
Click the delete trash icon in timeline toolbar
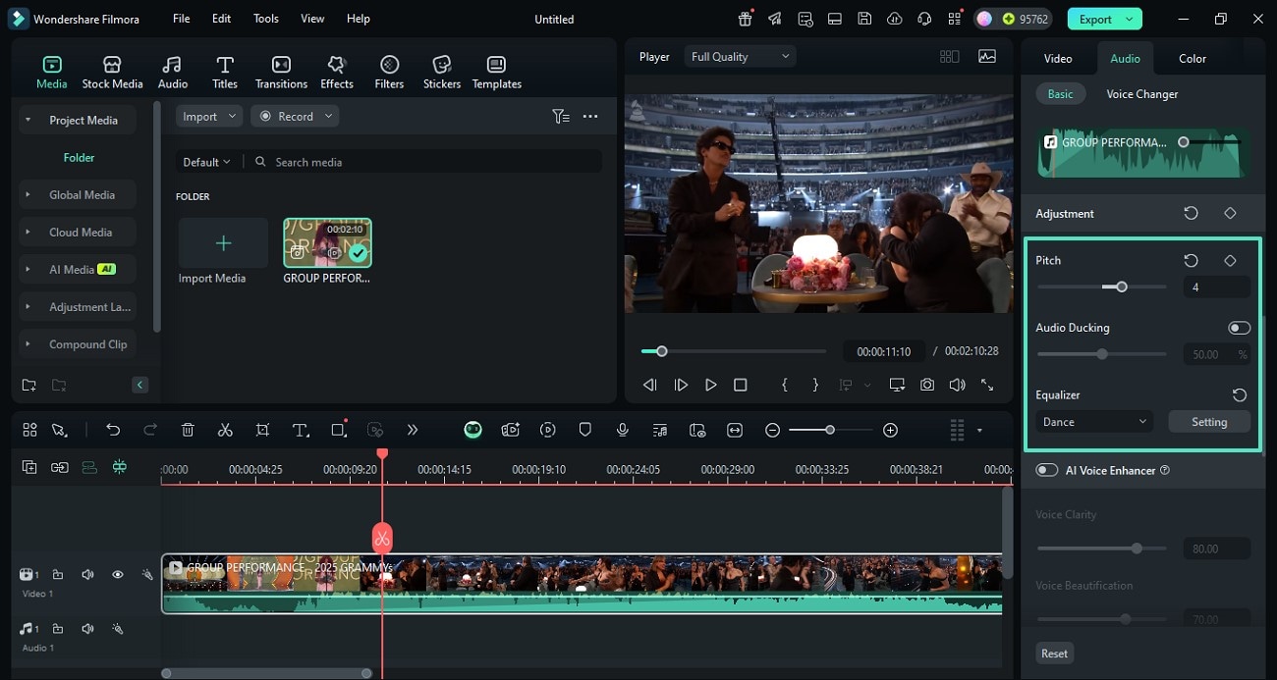coord(188,430)
